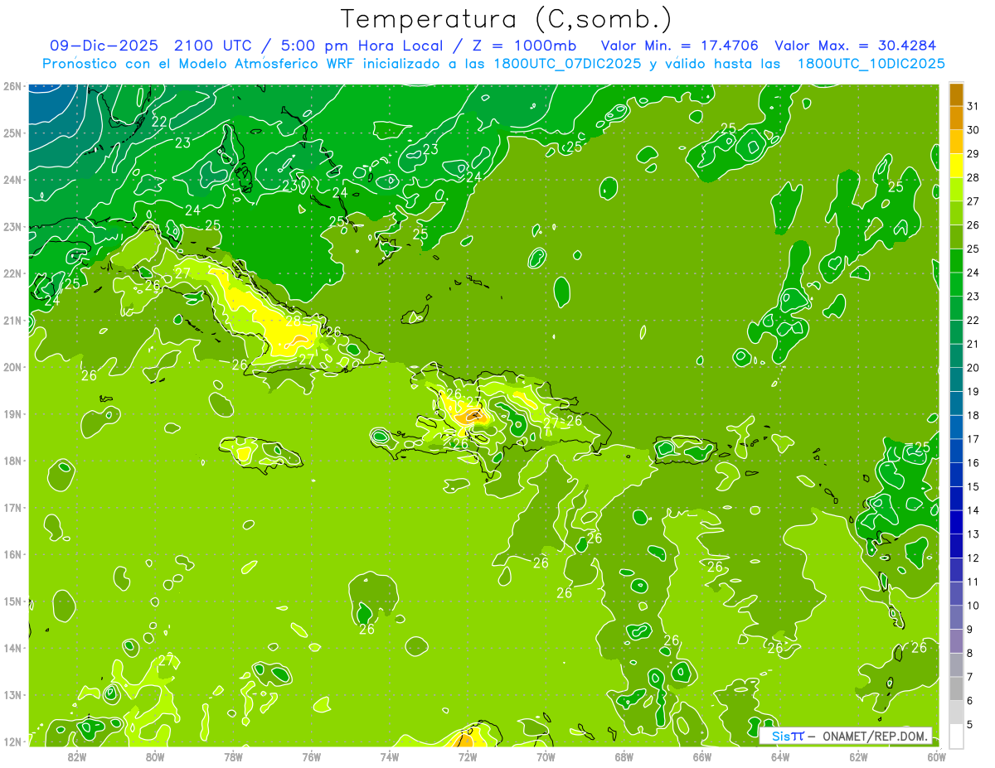995x768 pixels.
Task: Click the '22' contour label near the map's top-left
Action: (159, 122)
